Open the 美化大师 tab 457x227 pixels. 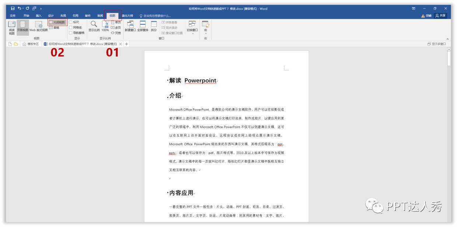128,16
